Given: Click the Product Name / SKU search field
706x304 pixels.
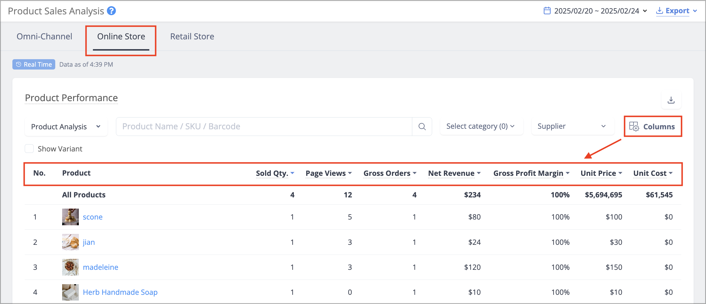Looking at the screenshot, I should coord(264,126).
